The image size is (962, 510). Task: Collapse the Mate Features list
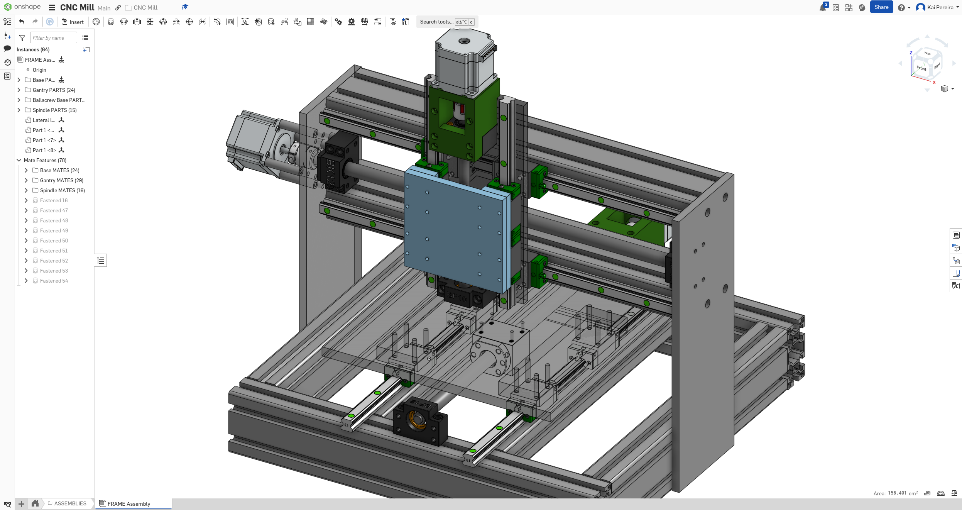click(x=19, y=160)
